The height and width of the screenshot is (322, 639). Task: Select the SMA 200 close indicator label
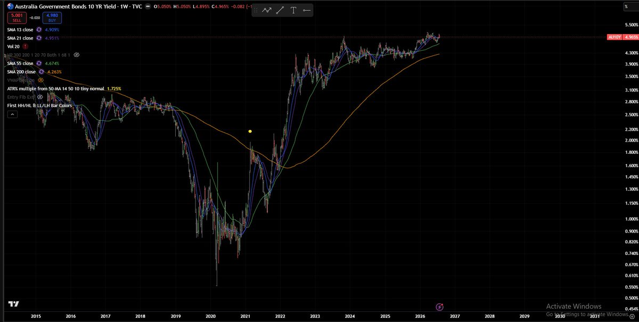(x=21, y=72)
